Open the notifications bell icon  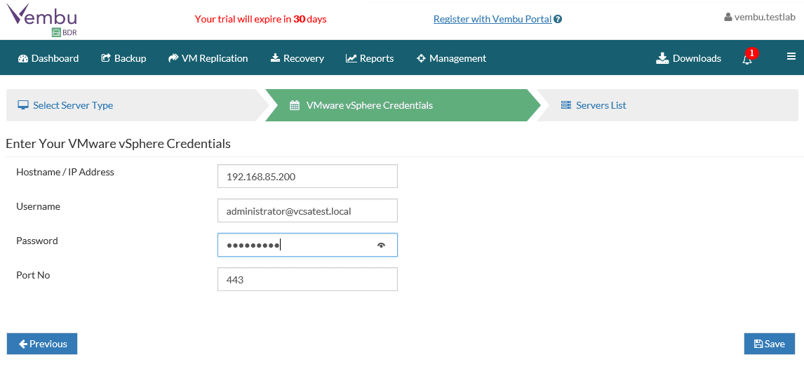click(747, 59)
